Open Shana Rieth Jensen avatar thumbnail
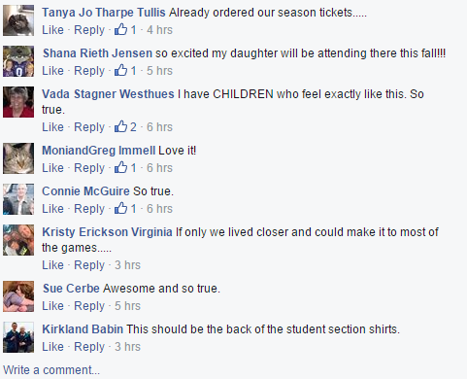 pyautogui.click(x=18, y=61)
